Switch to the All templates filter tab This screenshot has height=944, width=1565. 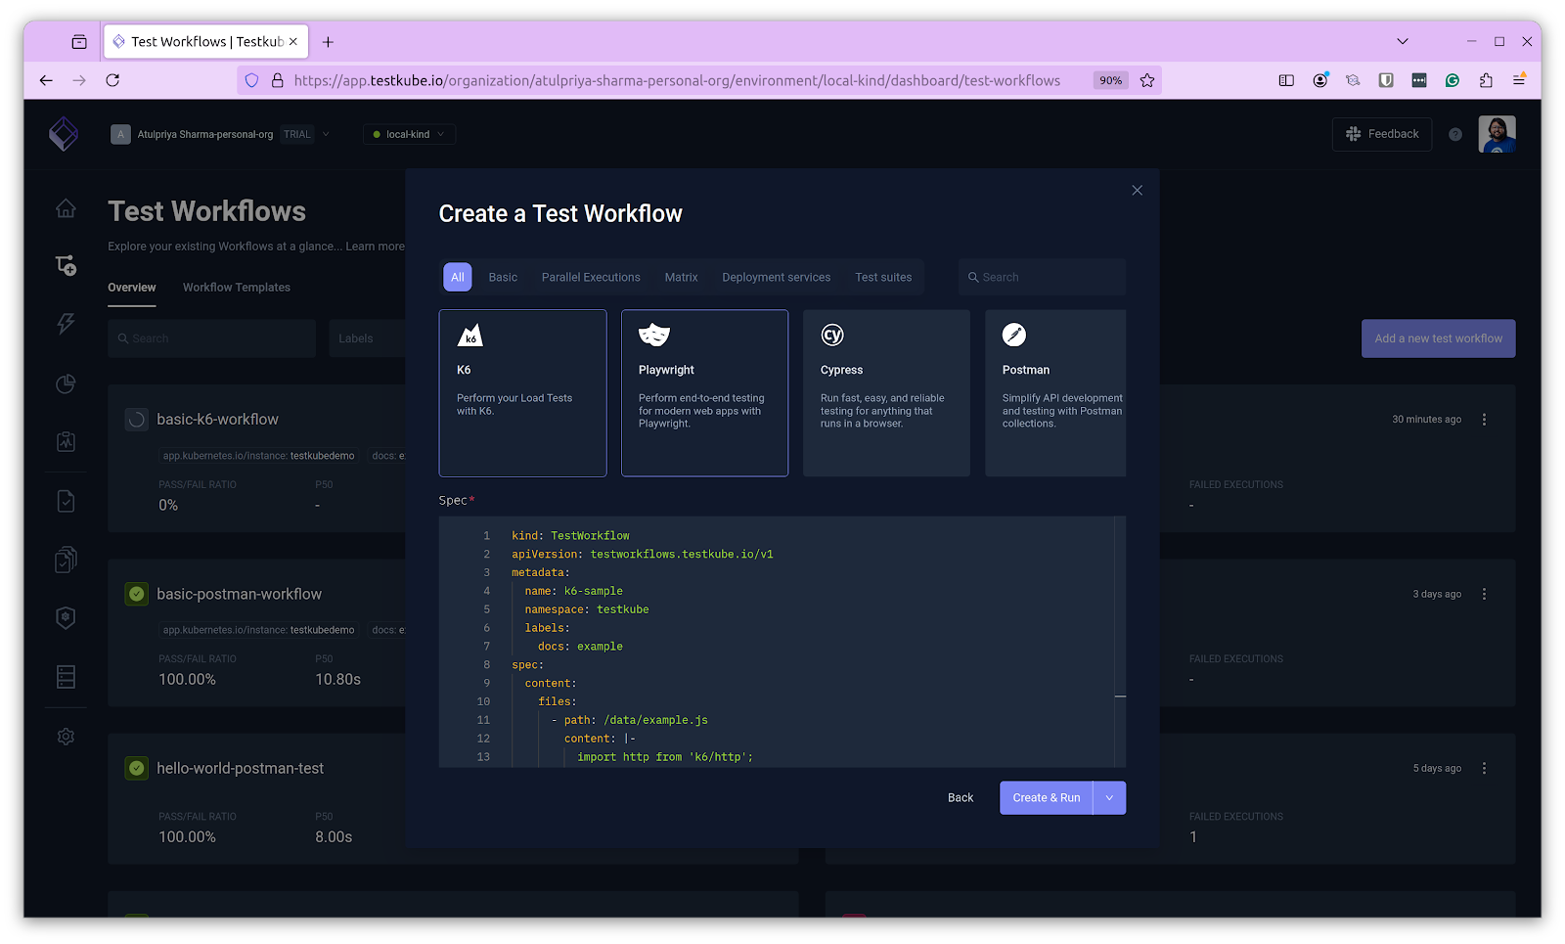(x=457, y=277)
